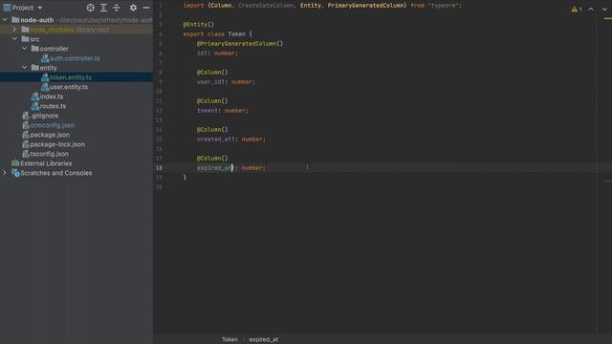Open tsconfig.json file
The image size is (612, 344).
point(49,154)
